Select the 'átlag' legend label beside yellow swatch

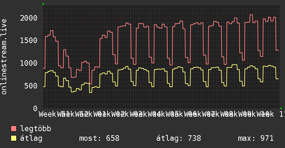[x=31, y=138]
